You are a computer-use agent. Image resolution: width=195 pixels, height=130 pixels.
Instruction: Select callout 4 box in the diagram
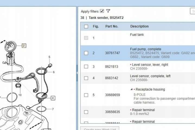pyautogui.click(x=53, y=98)
